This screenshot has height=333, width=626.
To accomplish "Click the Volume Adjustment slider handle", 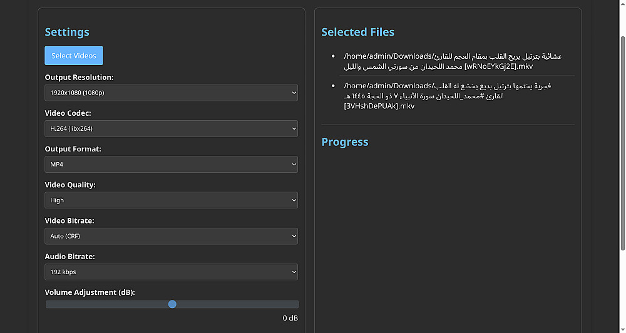I will coord(172,304).
